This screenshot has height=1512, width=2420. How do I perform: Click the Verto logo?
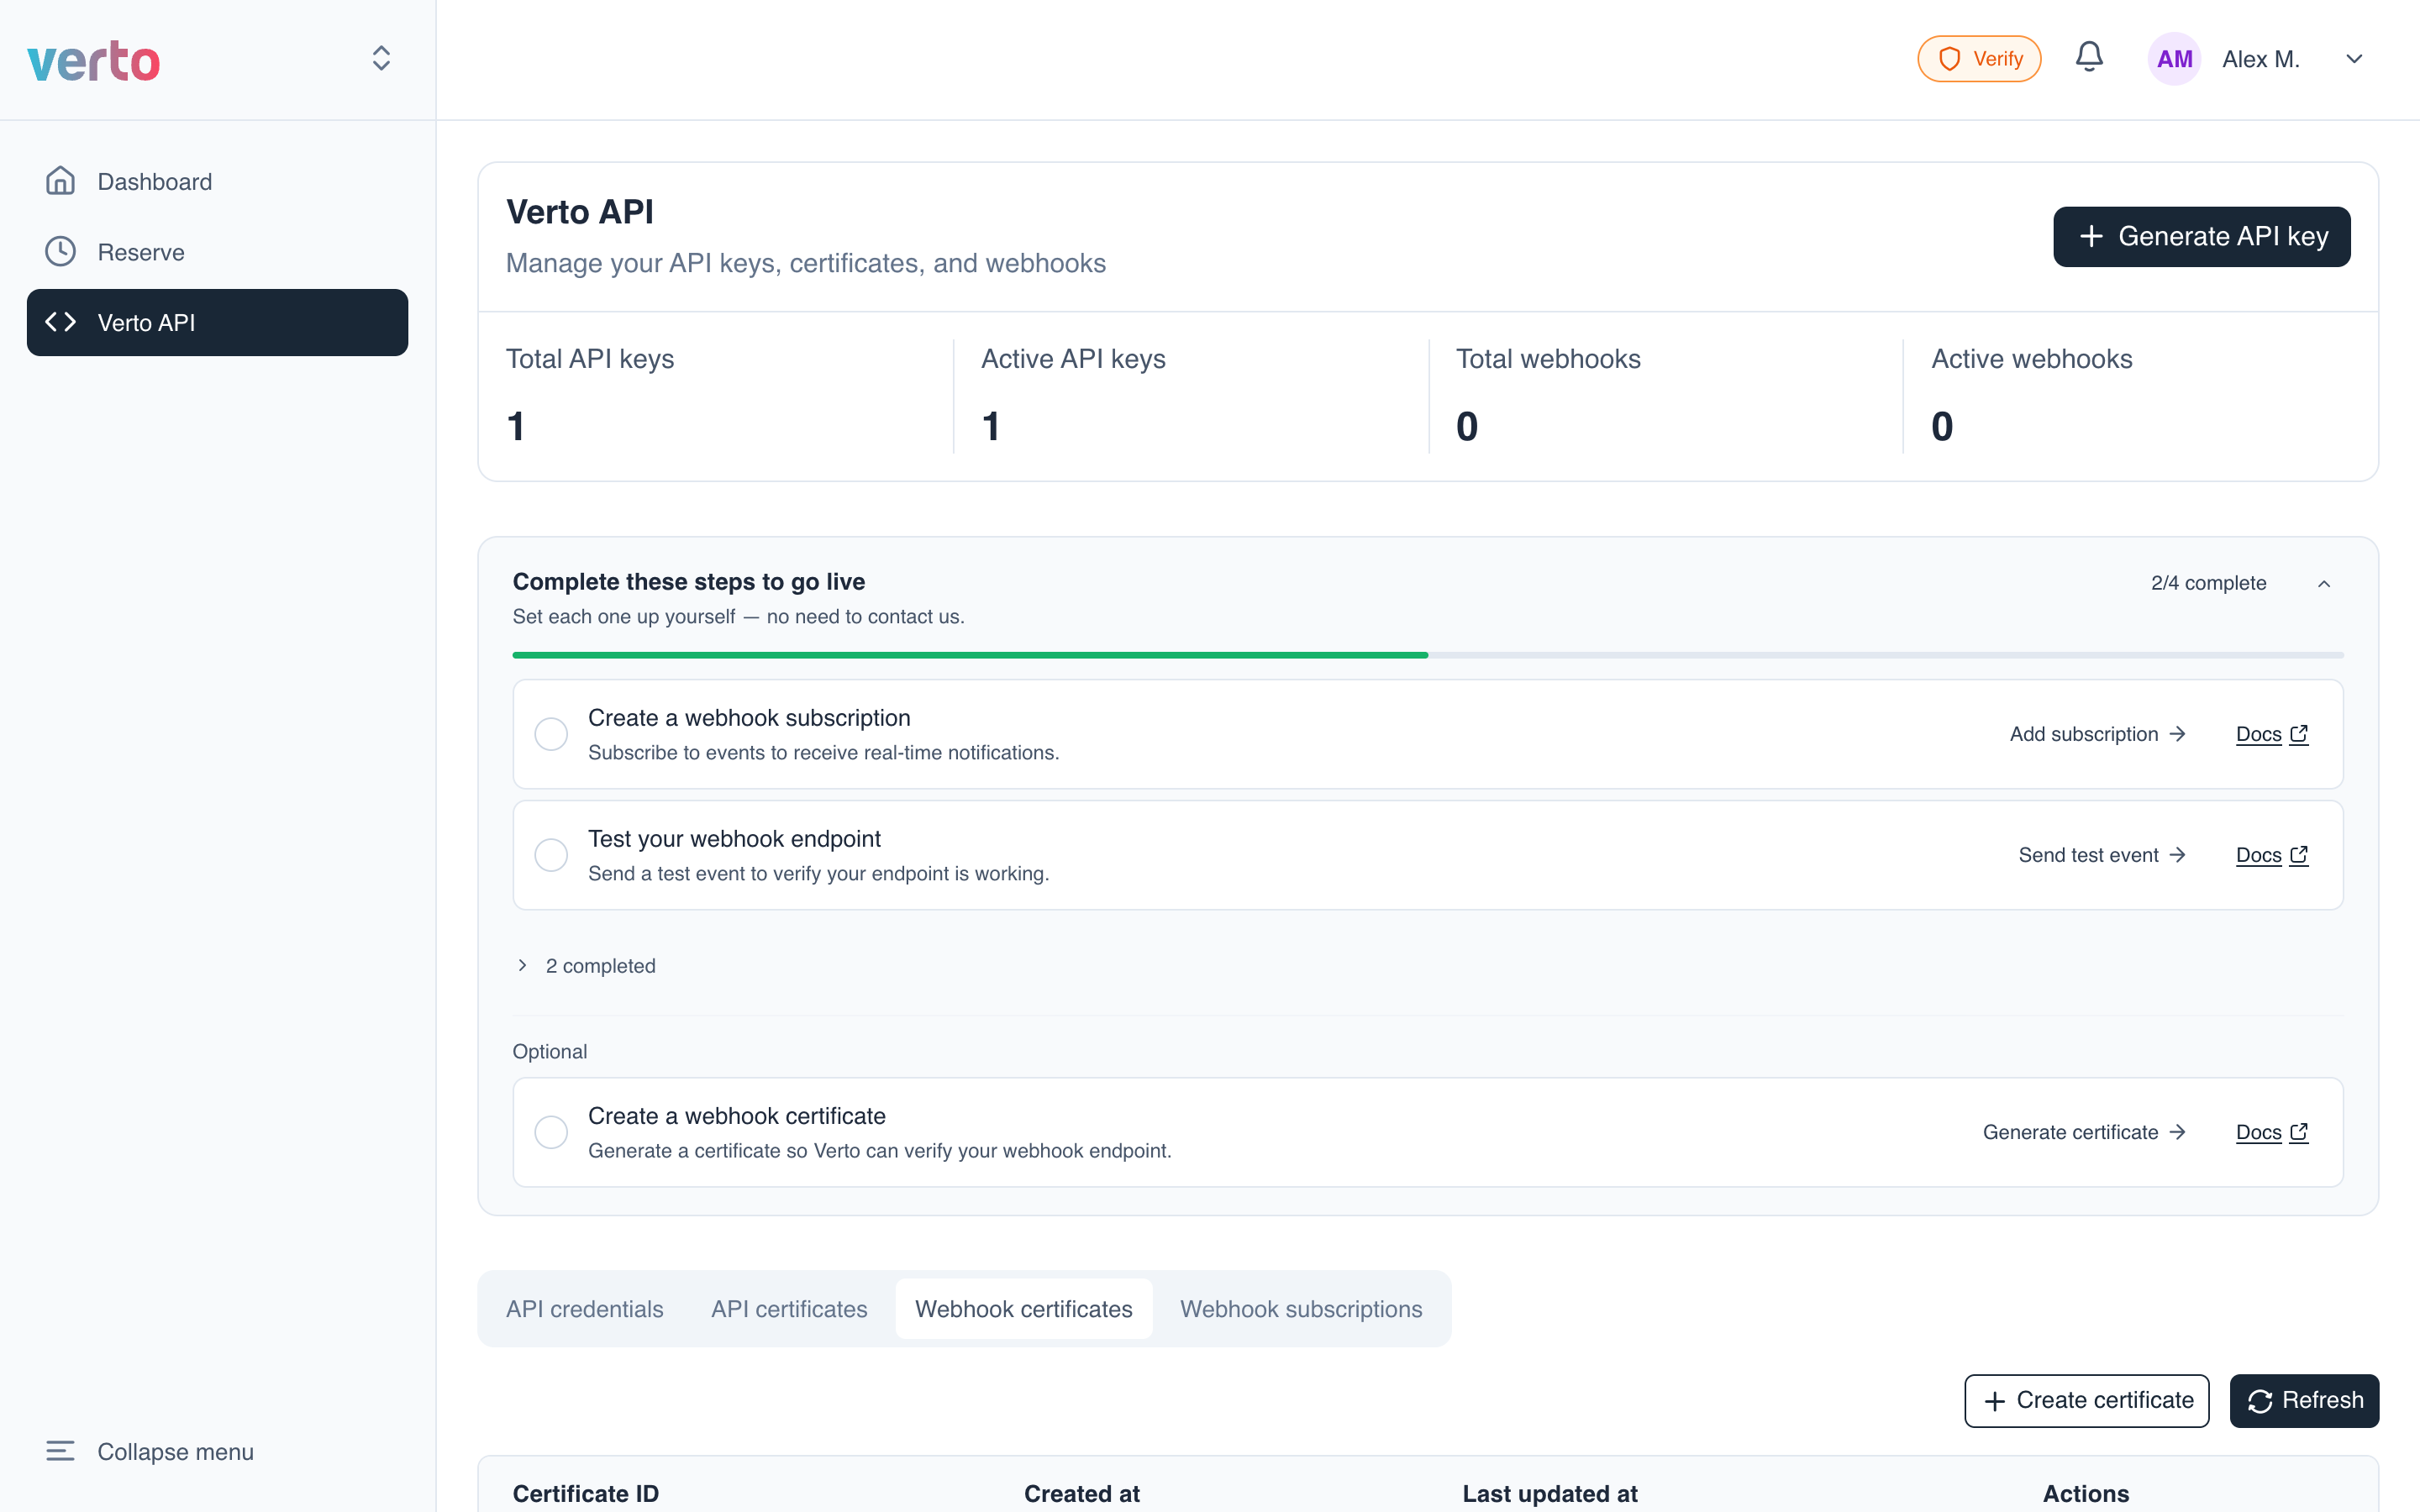(x=94, y=61)
